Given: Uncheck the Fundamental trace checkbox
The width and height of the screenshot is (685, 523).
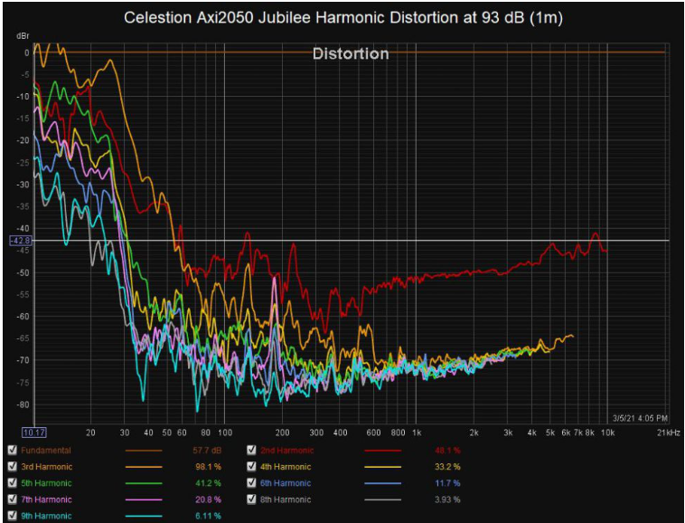Looking at the screenshot, I should (13, 450).
